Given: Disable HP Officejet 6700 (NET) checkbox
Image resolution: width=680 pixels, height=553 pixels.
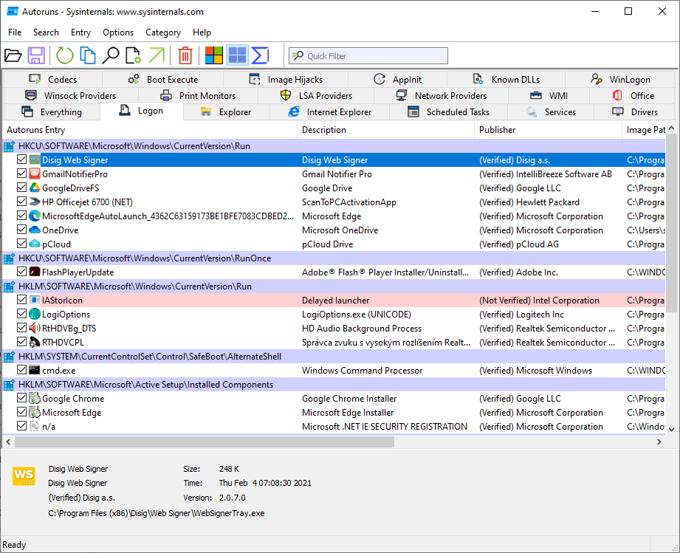Looking at the screenshot, I should [x=21, y=202].
